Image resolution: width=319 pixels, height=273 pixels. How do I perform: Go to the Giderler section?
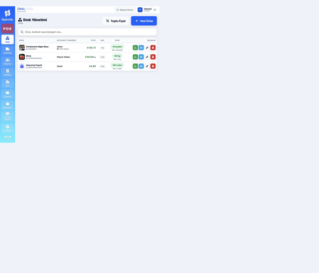[8, 94]
